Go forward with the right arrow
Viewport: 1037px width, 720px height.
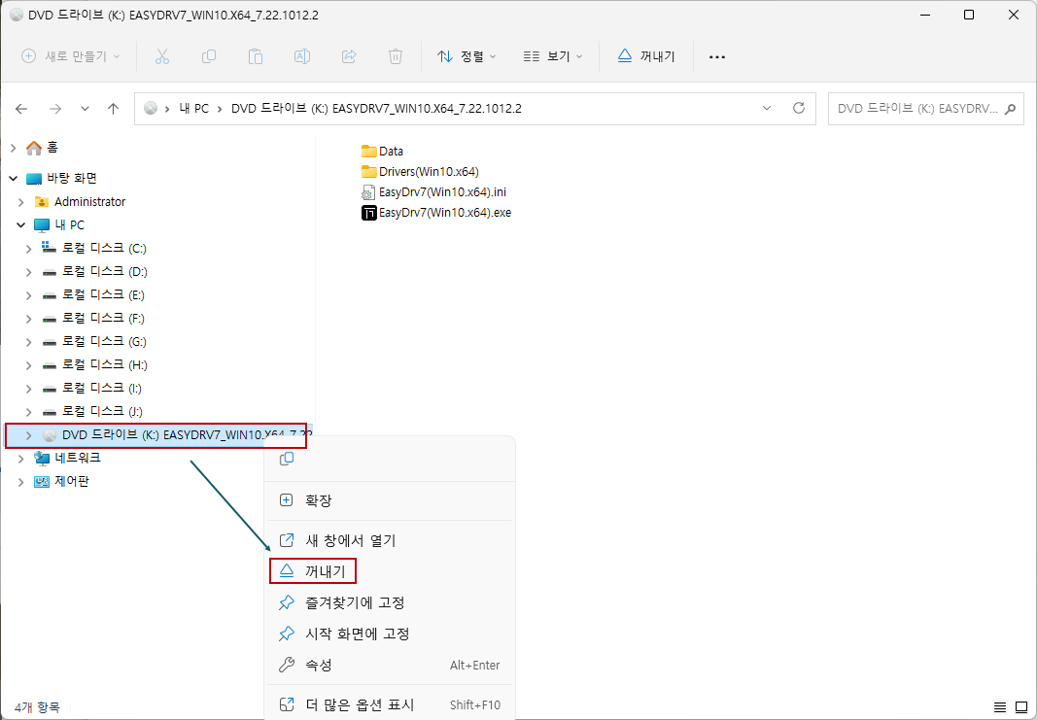tap(55, 109)
